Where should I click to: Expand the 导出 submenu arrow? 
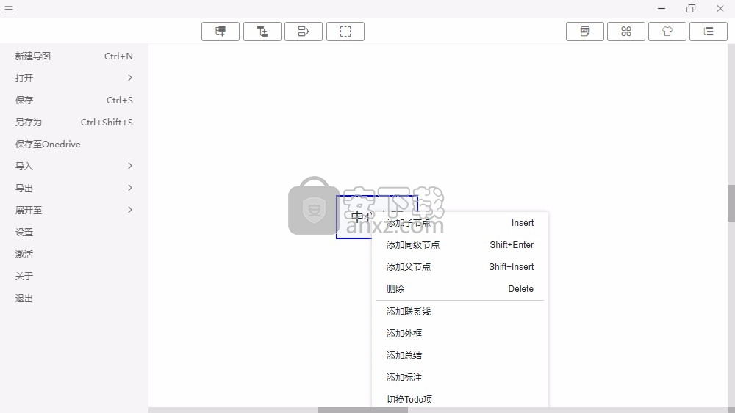pyautogui.click(x=130, y=188)
